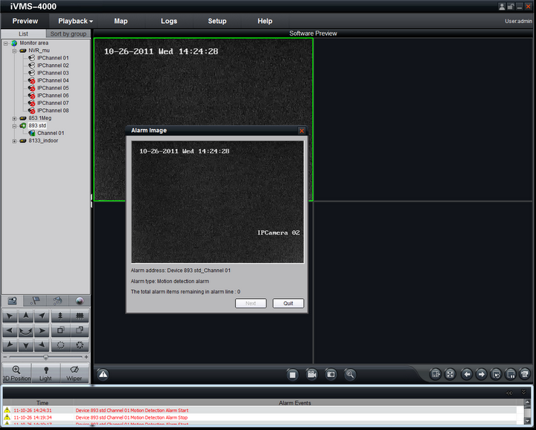Screen dimensions: 536x430
Task: Open the Playback menu dropdown arrow
Action: [x=91, y=22]
